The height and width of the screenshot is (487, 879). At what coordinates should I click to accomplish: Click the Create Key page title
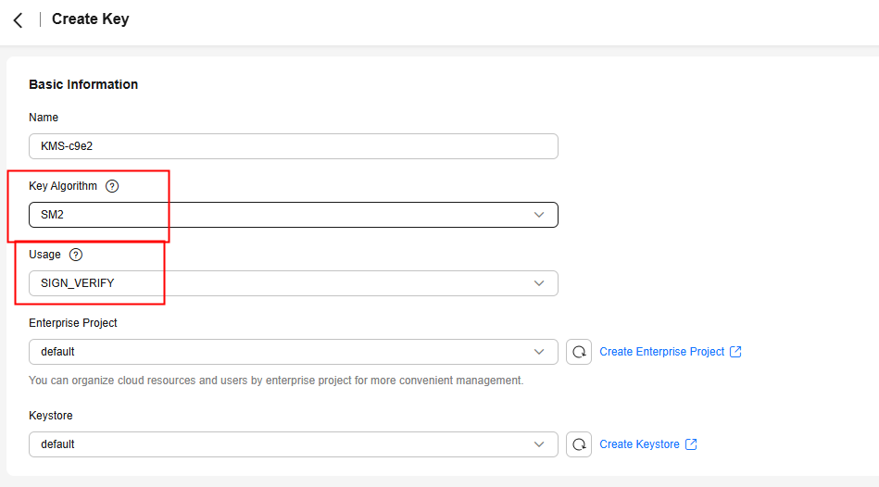point(90,19)
